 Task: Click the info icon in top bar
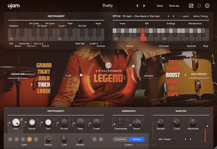(x=207, y=6)
